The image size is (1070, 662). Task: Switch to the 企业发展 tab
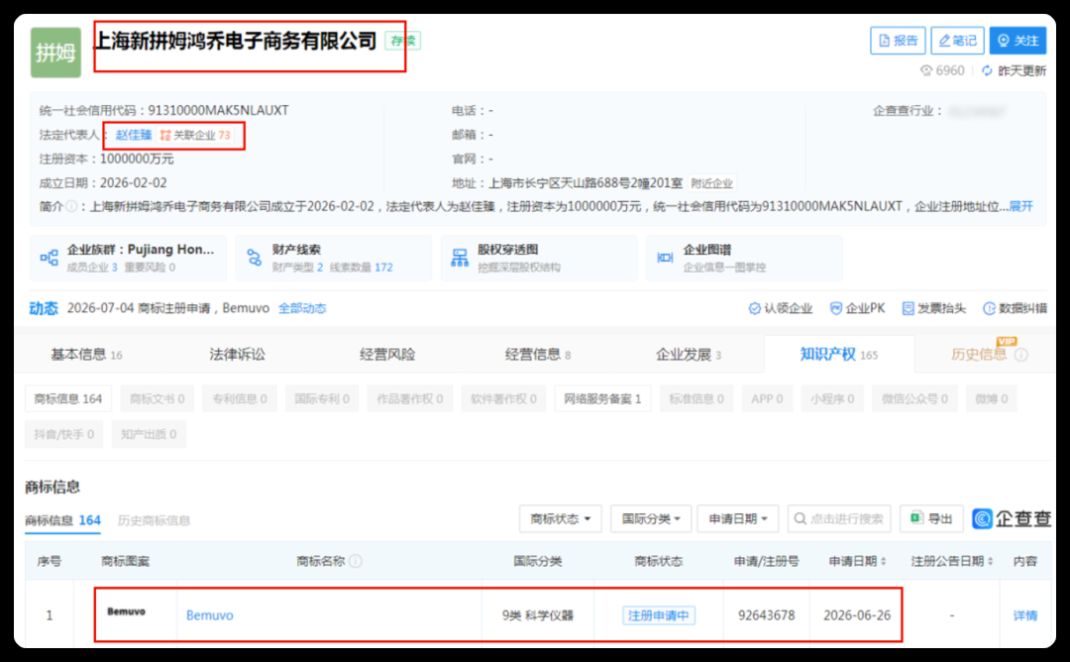[x=689, y=354]
